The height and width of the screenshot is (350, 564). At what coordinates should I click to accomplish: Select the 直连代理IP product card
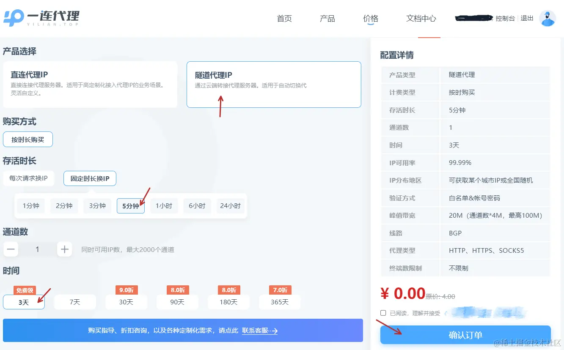[x=90, y=84]
